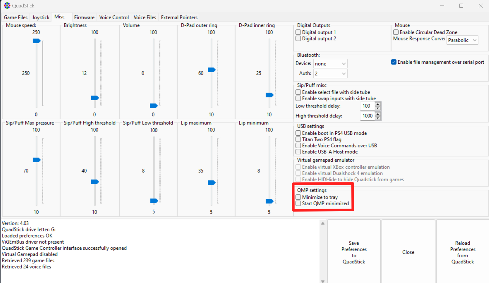Expand the Bluetooth Device dropdown
Image resolution: width=489 pixels, height=283 pixels.
click(x=330, y=64)
